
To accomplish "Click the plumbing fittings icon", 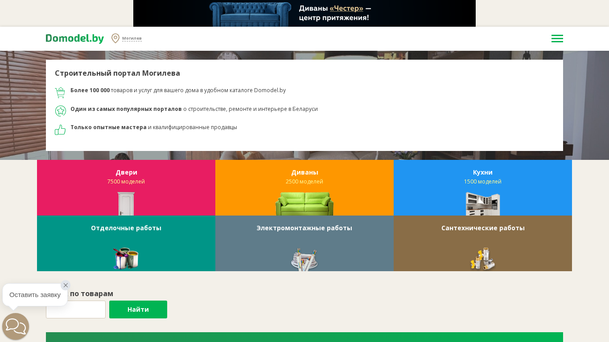I will [x=483, y=259].
